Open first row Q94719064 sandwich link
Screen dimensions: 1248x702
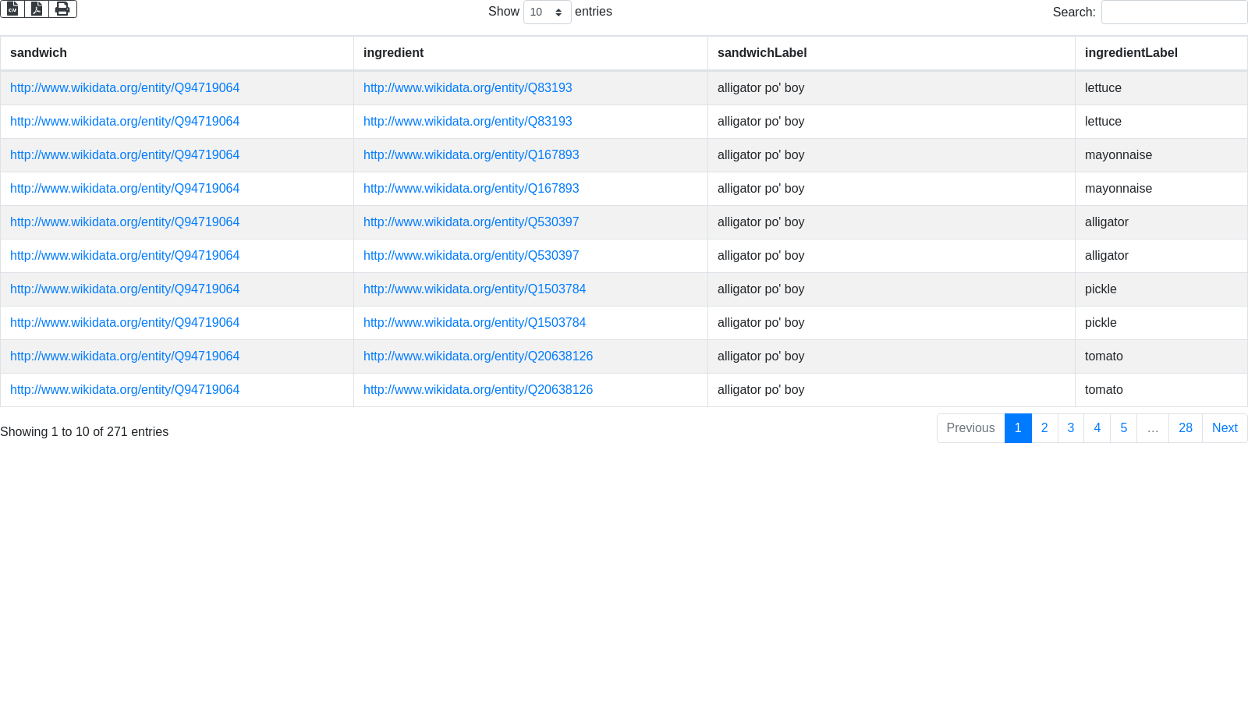[x=125, y=88]
